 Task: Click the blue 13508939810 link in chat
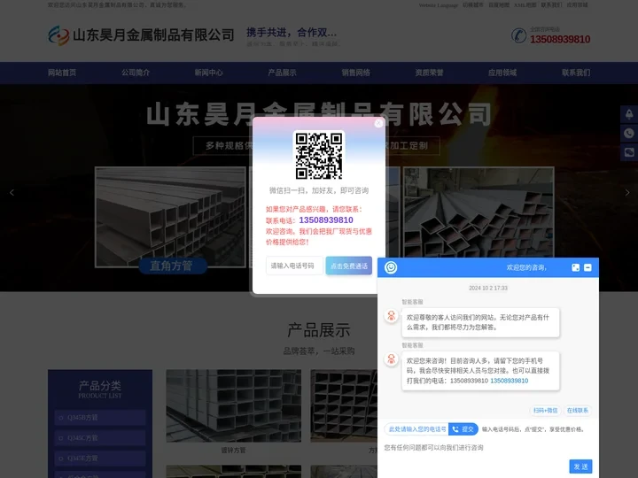(509, 381)
